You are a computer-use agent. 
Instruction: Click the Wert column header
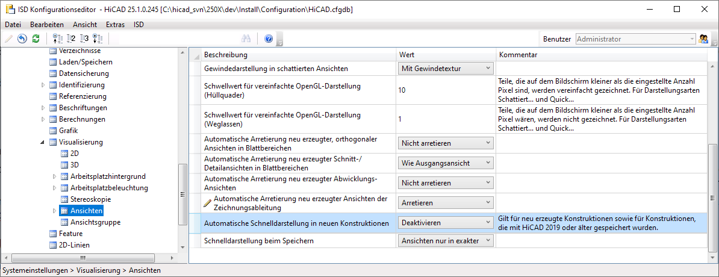tap(446, 55)
